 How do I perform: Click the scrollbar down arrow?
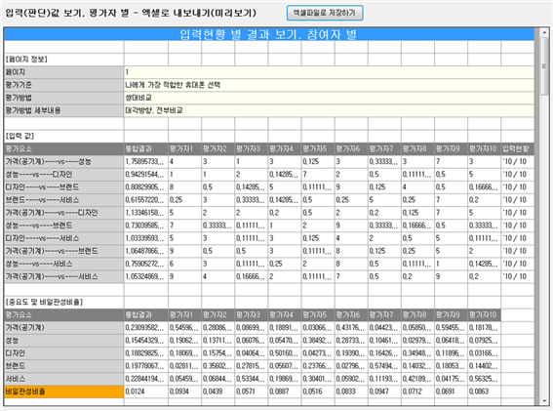(x=544, y=401)
